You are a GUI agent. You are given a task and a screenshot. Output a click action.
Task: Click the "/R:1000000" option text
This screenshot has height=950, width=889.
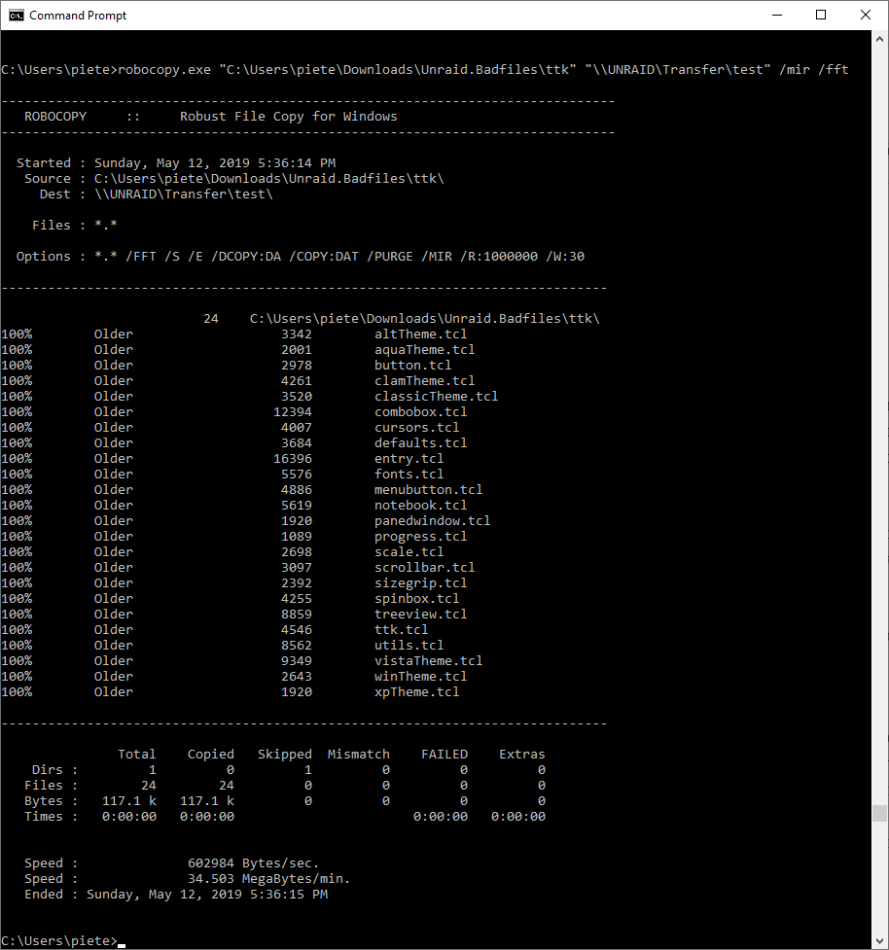click(499, 257)
